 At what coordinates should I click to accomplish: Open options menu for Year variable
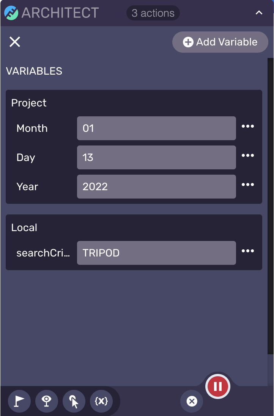point(248,185)
